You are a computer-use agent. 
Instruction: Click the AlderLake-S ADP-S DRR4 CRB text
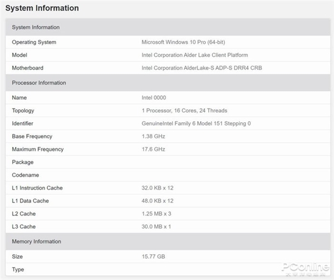click(202, 68)
